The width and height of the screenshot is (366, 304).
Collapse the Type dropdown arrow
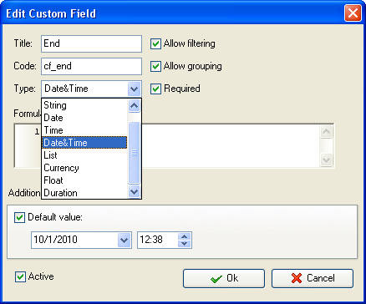point(135,89)
